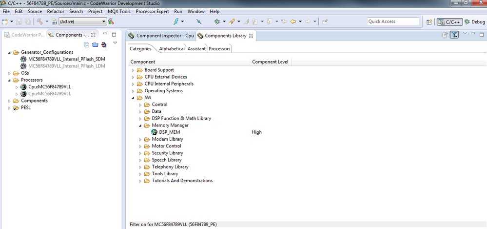Screen dimensions: 487x229
Task: Click the Component Level column header
Action: point(270,62)
